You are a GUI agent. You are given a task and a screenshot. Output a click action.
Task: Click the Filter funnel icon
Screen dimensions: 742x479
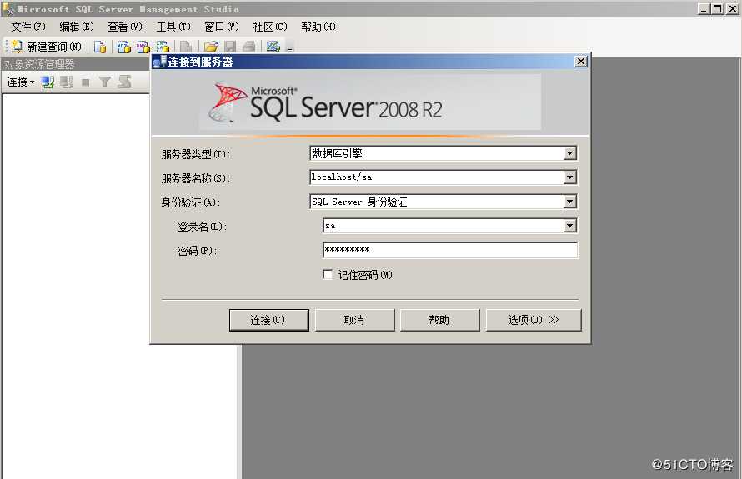(x=104, y=82)
